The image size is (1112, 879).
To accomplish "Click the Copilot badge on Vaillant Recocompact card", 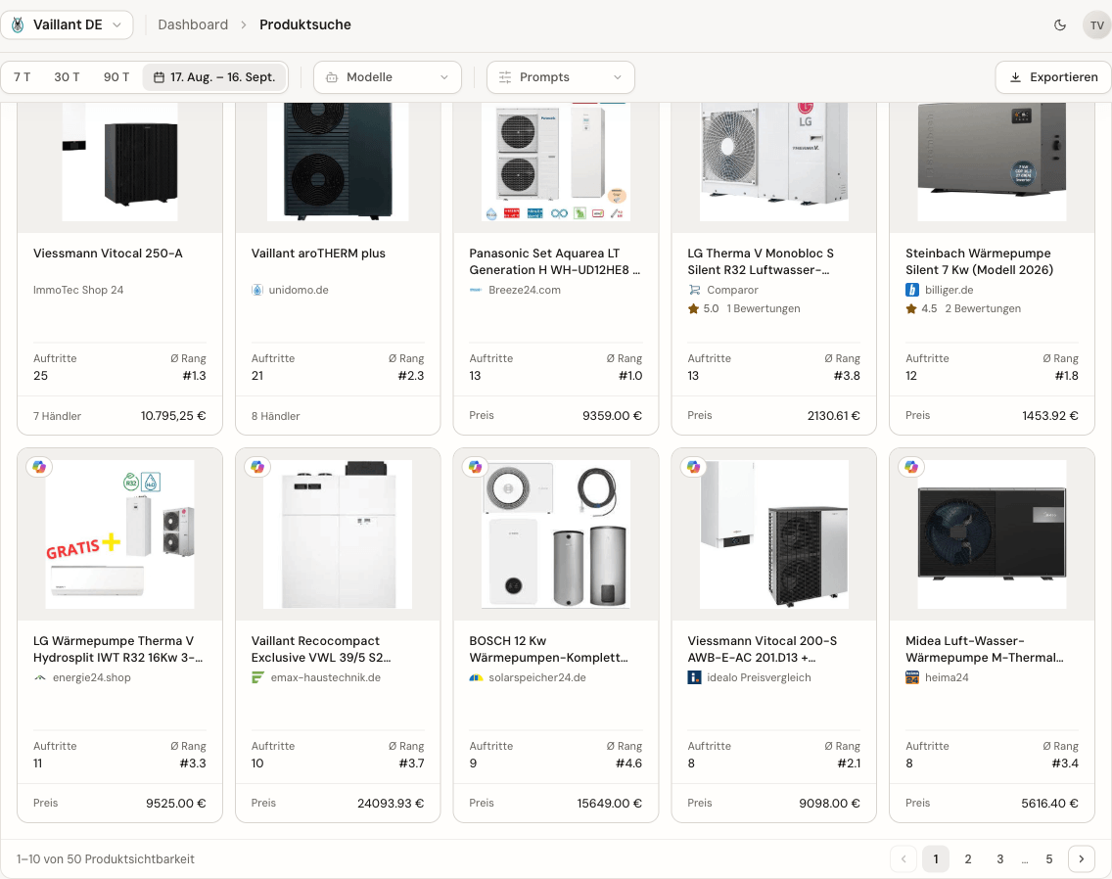I will (257, 467).
